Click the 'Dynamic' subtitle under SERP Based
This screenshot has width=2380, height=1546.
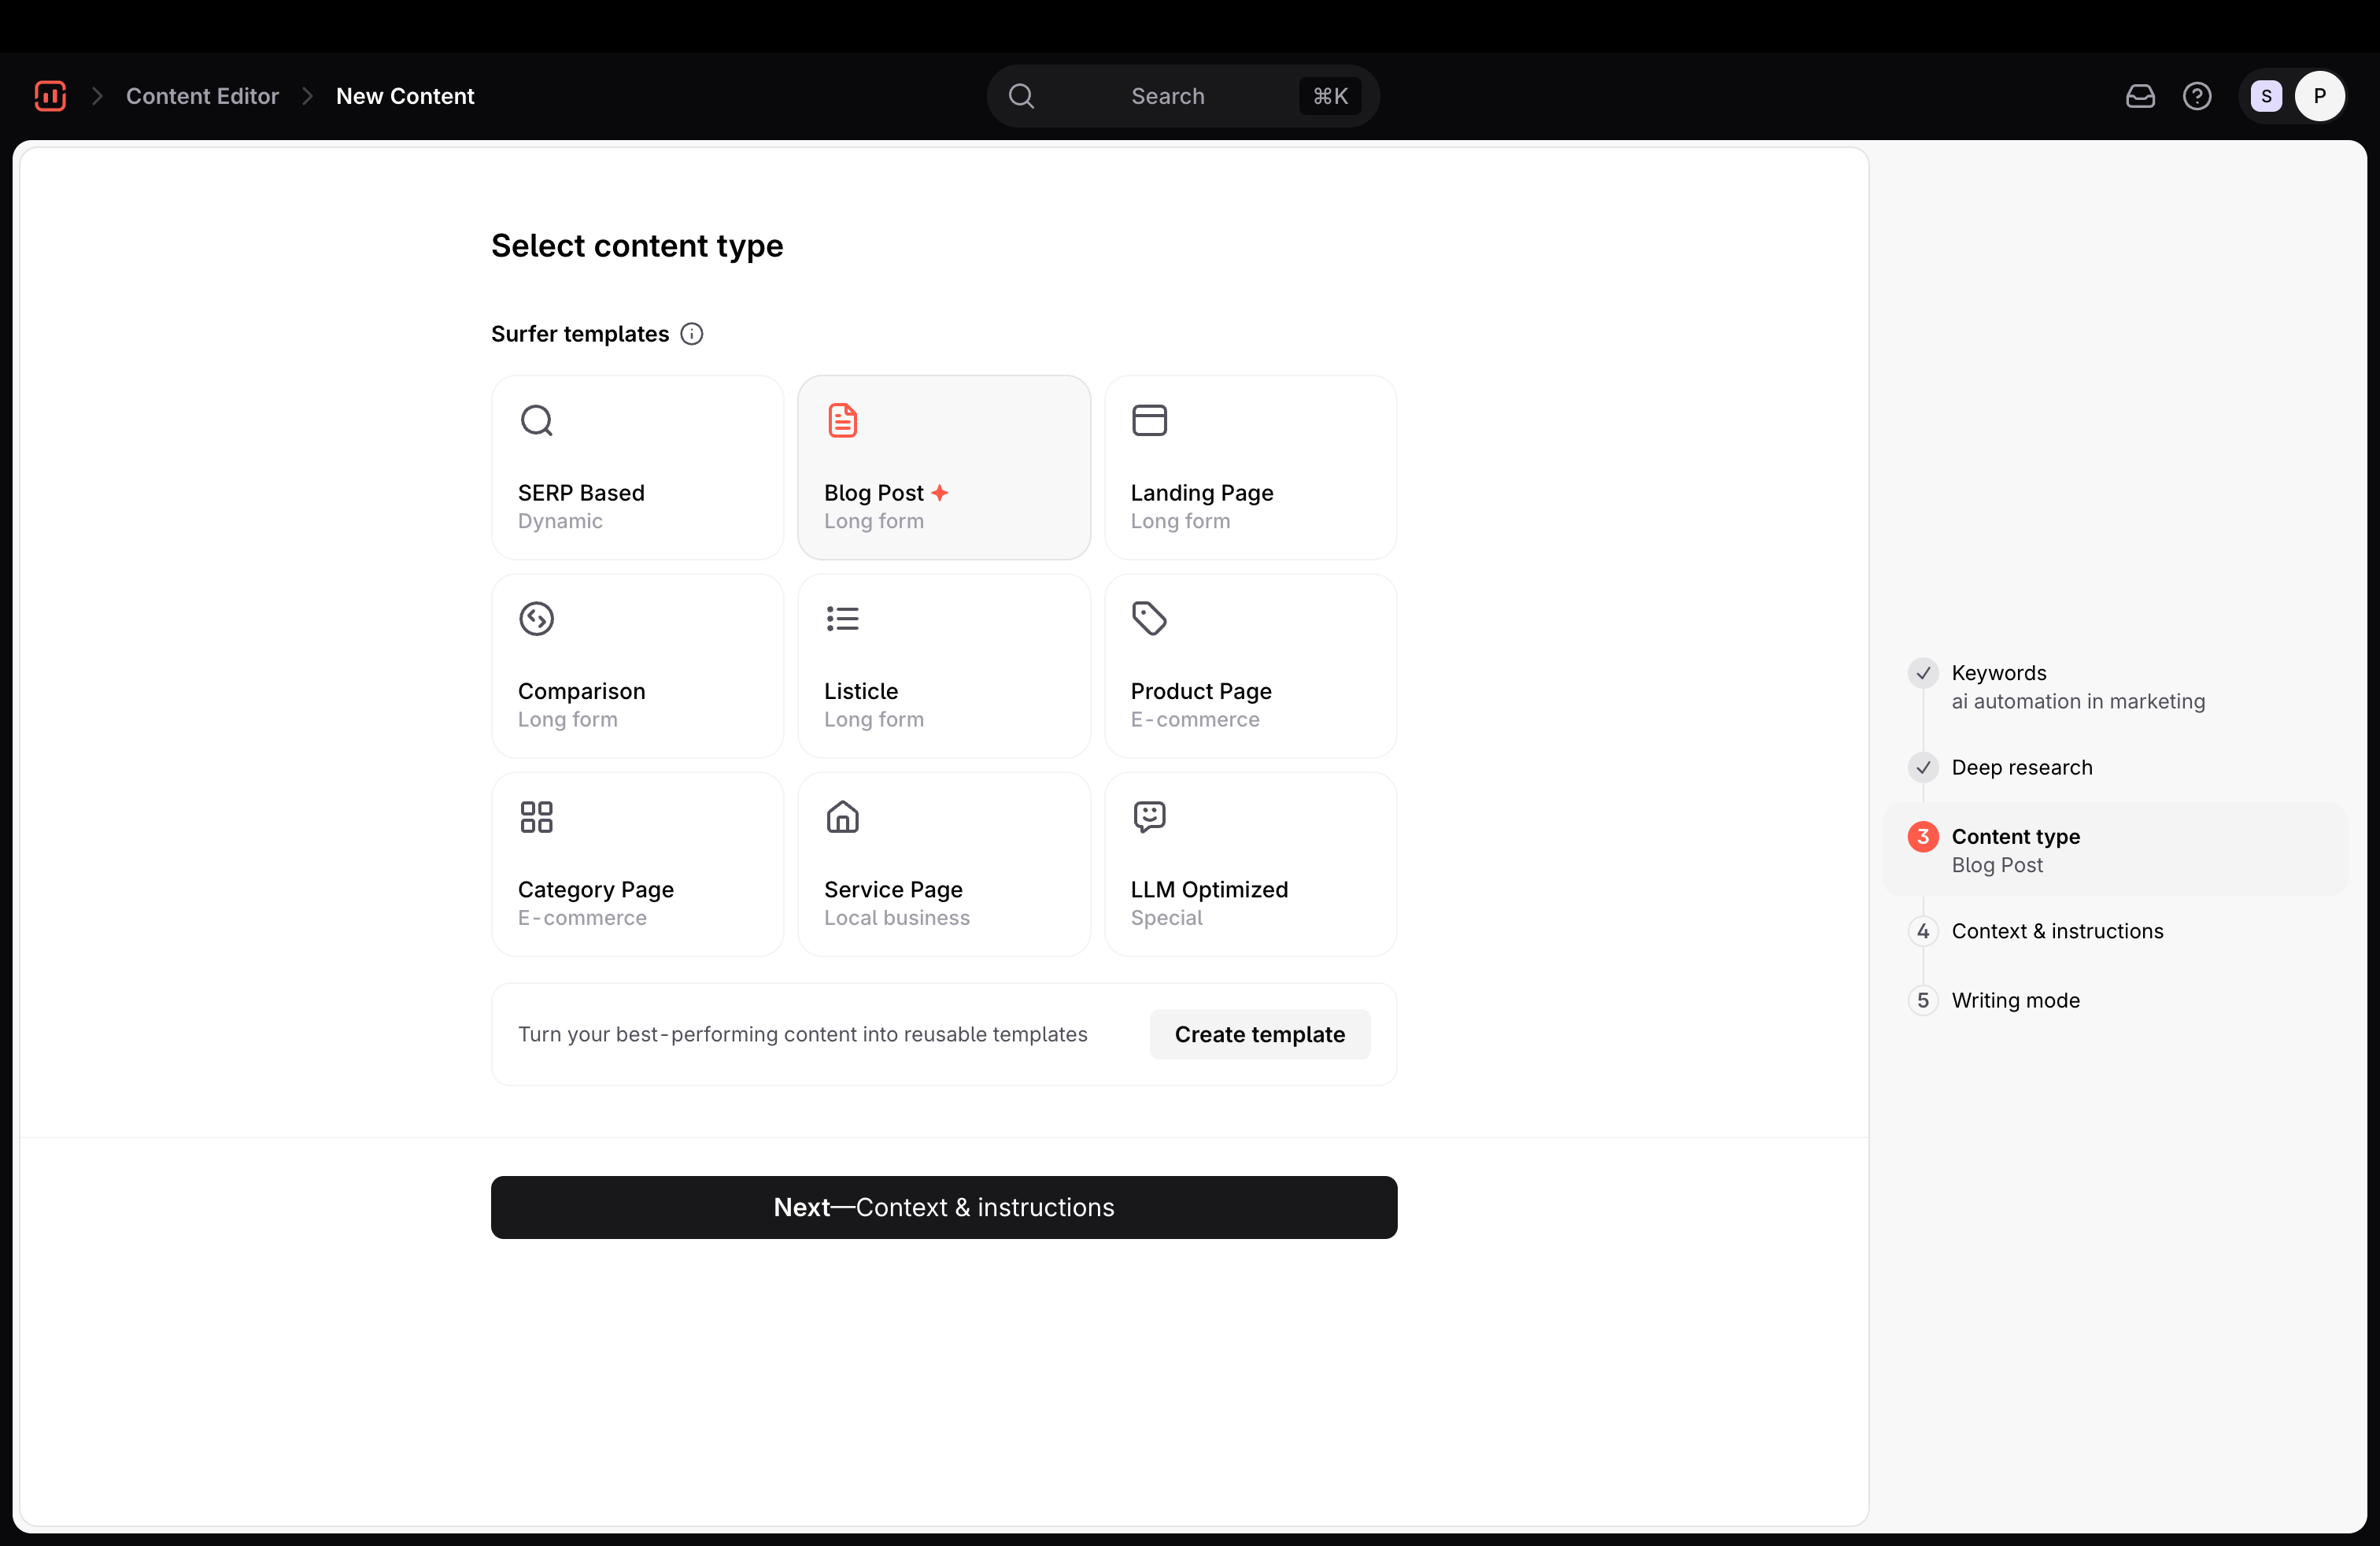pyautogui.click(x=560, y=521)
